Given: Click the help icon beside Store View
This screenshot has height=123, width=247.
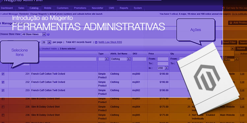Looking at the screenshot, I should (48, 34).
